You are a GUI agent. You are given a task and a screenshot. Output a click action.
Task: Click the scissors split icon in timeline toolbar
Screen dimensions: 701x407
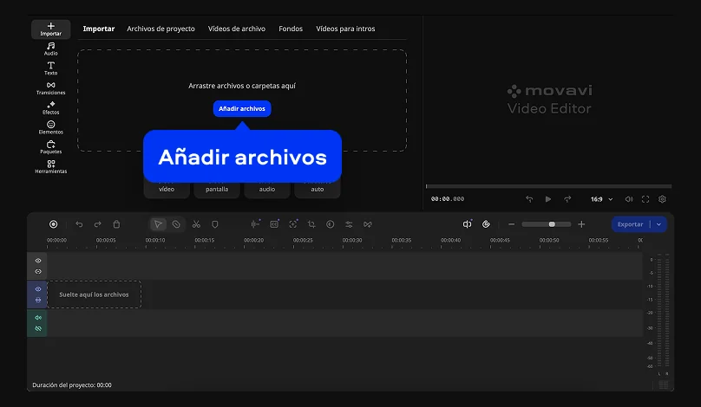196,224
